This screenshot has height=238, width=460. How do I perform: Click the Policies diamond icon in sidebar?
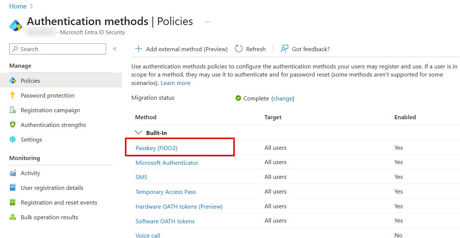coord(13,81)
